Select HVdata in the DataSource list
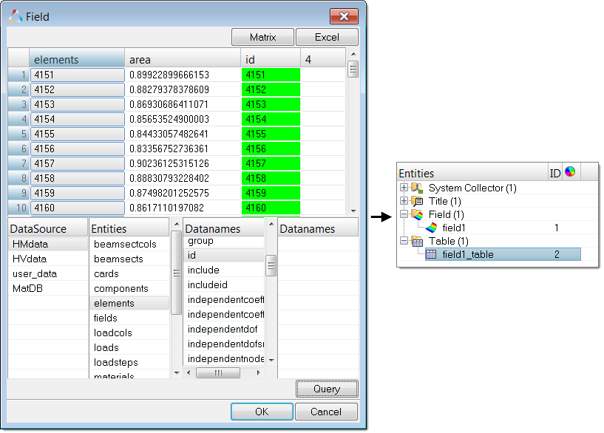The height and width of the screenshot is (433, 604). pyautogui.click(x=30, y=259)
